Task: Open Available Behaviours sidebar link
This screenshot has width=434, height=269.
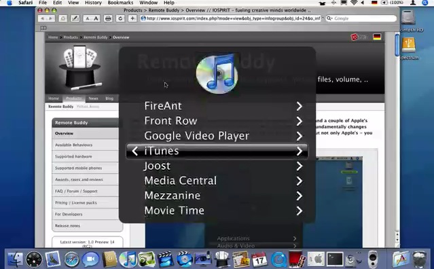Action: (86, 145)
